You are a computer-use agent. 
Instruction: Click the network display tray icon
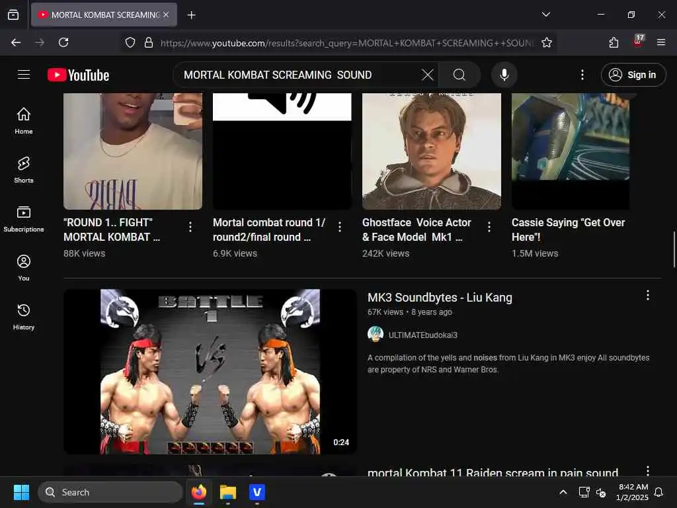click(x=584, y=492)
